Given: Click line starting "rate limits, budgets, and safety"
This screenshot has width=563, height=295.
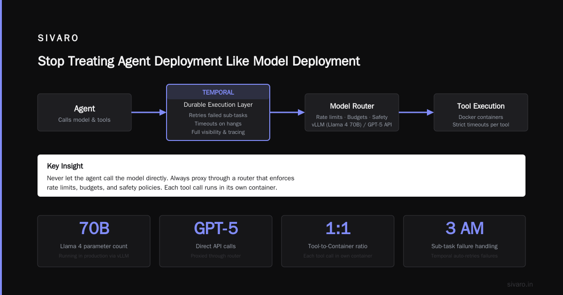Looking at the screenshot, I should pos(162,188).
